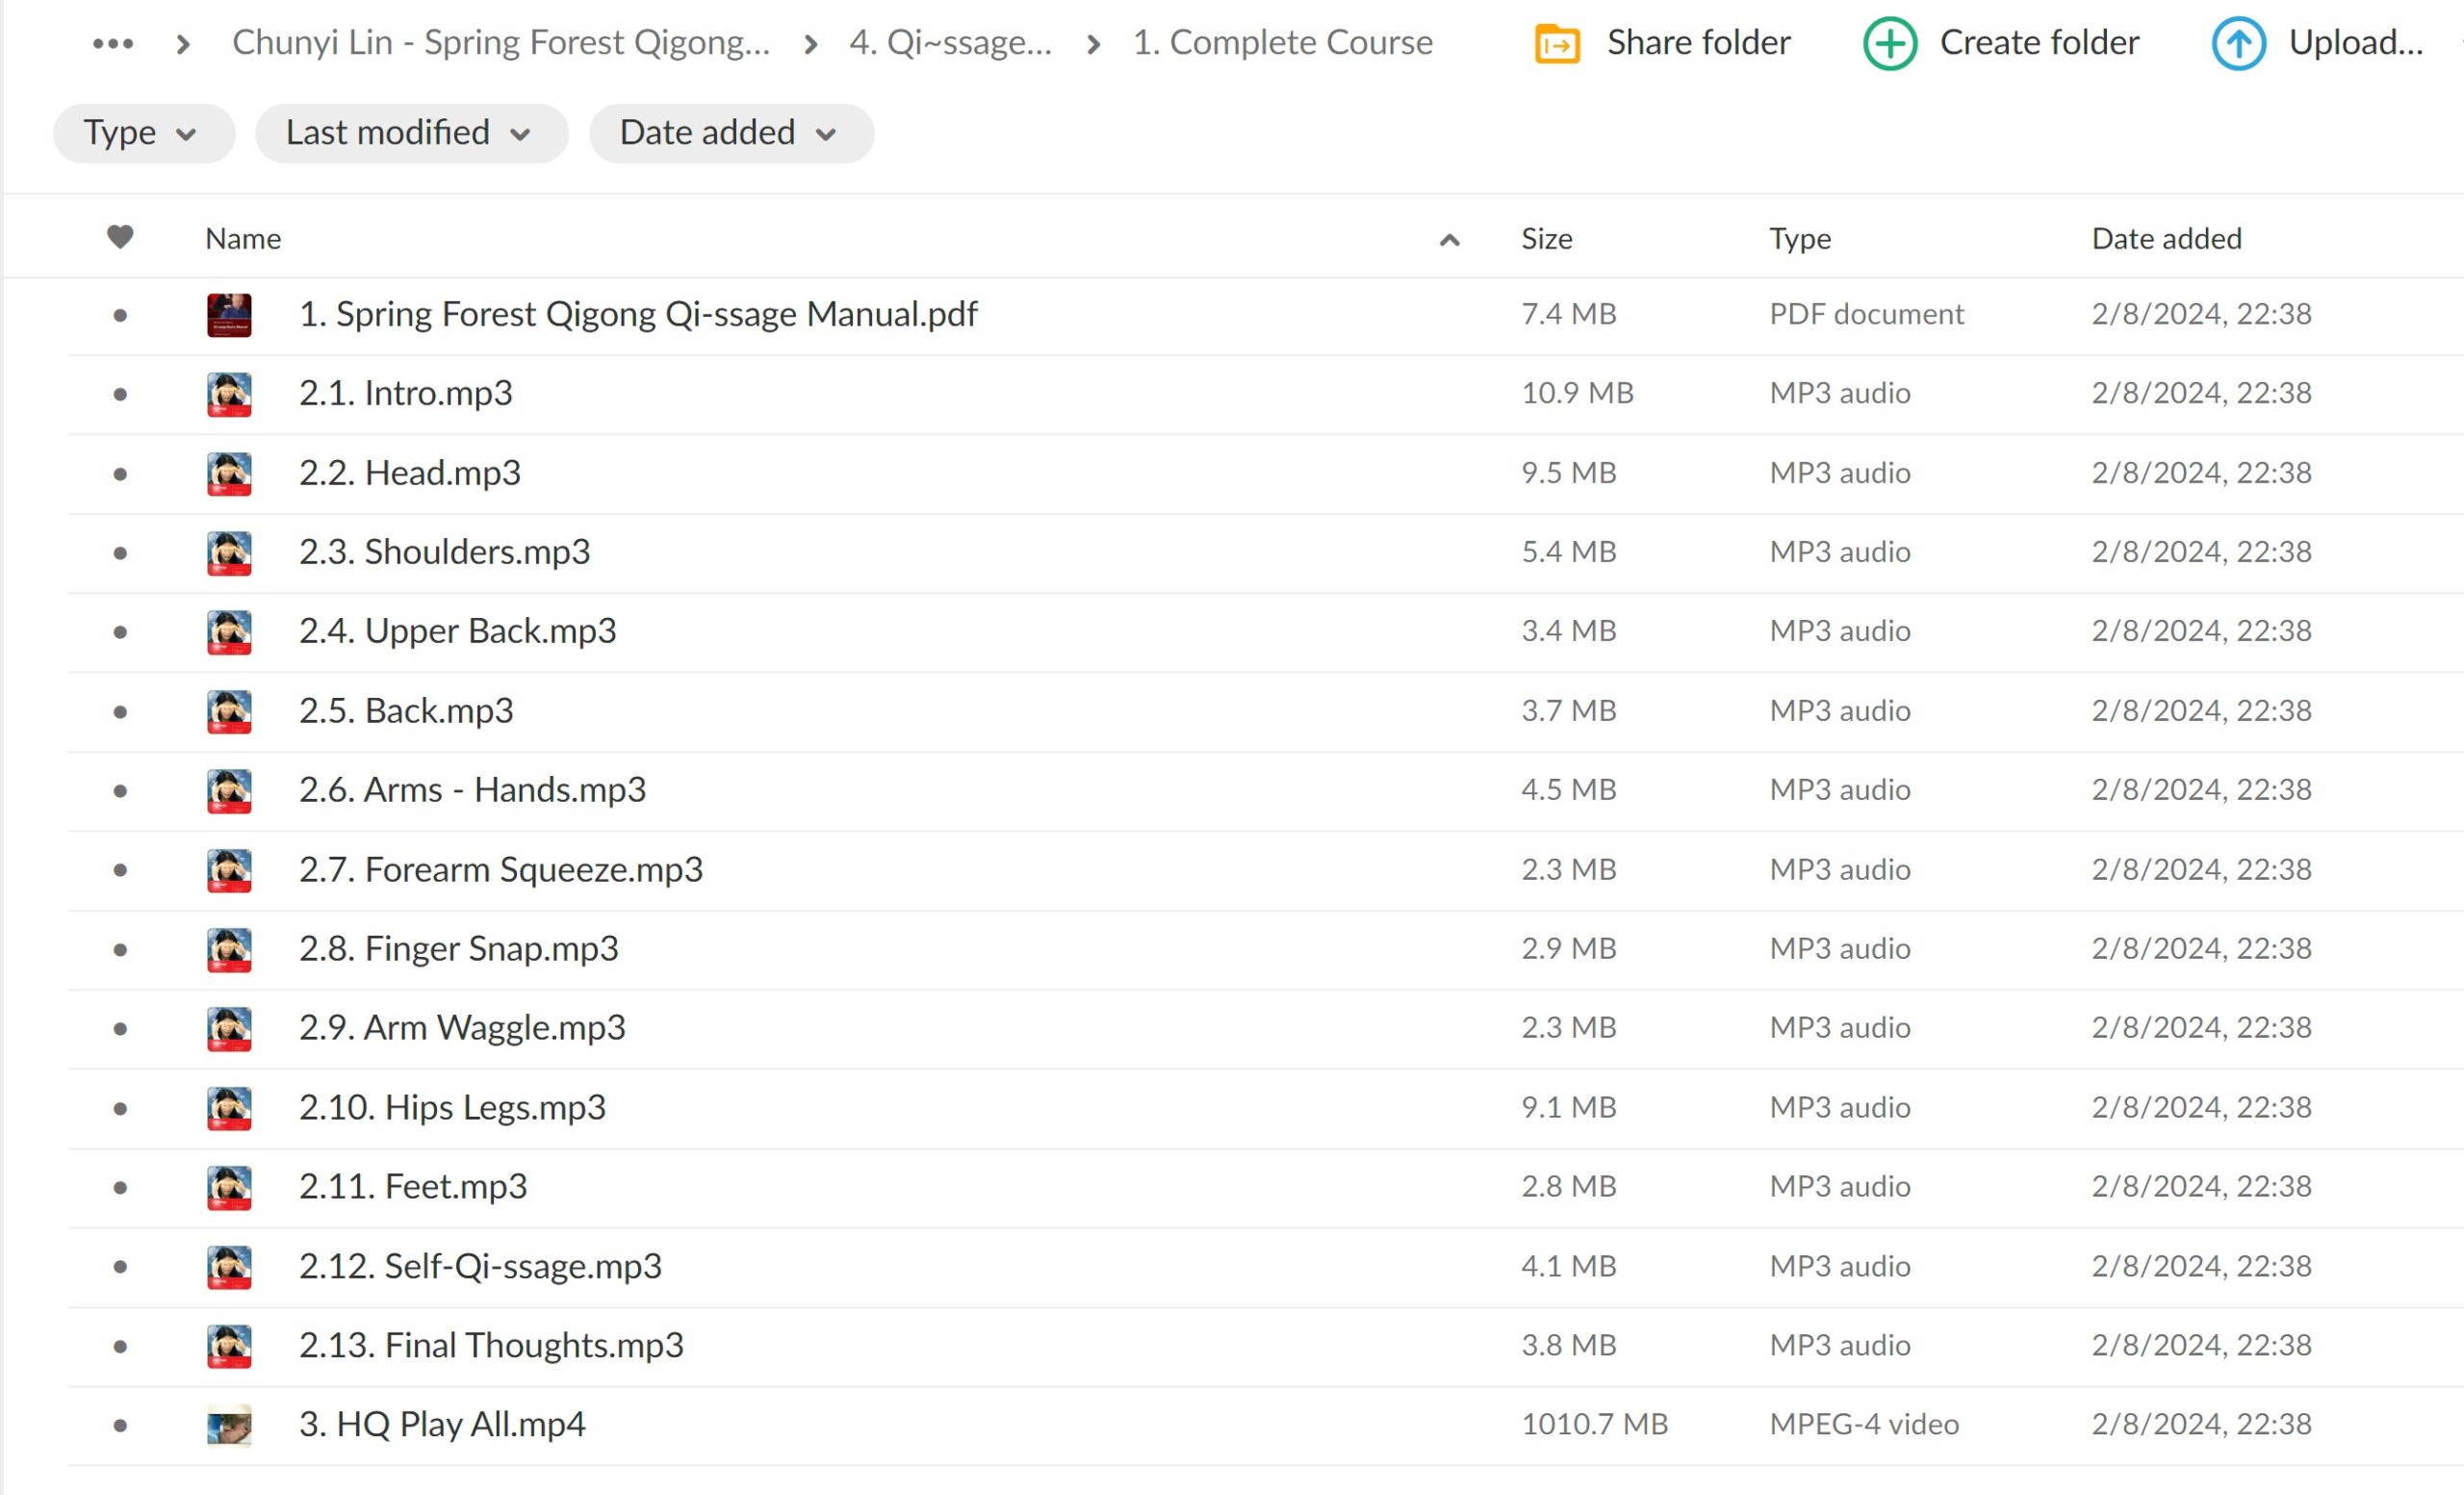This screenshot has width=2464, height=1495.
Task: Select file name 2.9. Arm Waggle.mp3
Action: [x=462, y=1029]
